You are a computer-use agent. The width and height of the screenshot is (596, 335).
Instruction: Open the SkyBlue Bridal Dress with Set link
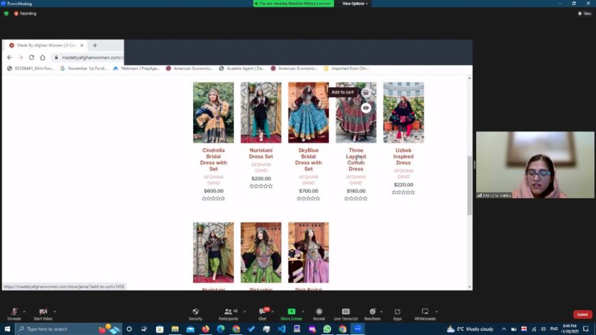pyautogui.click(x=308, y=159)
